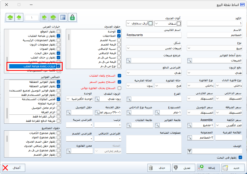
Task: Click the green lock icon in toolbar
Action: point(72,17)
